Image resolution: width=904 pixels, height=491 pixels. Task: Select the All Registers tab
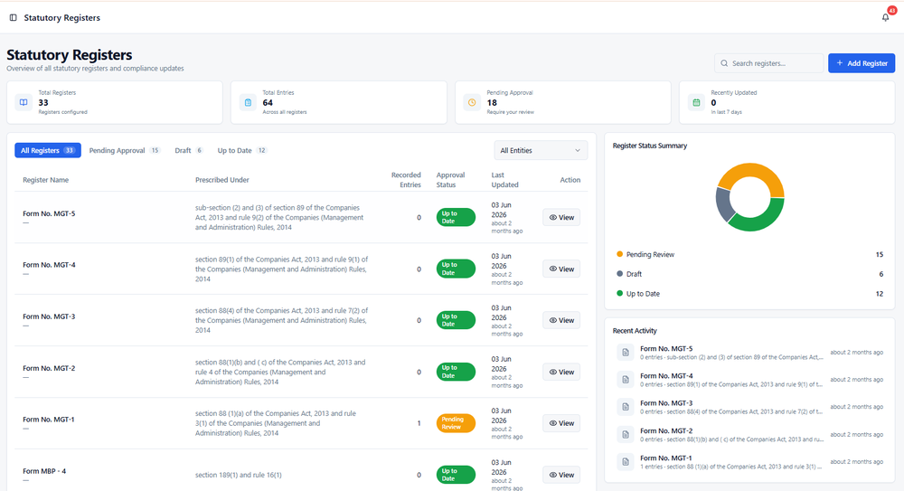pyautogui.click(x=48, y=151)
